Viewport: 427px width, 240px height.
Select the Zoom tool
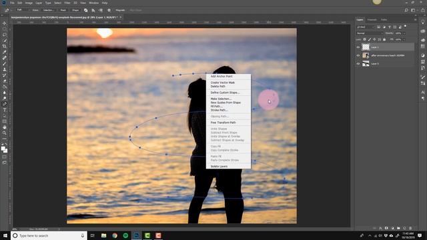click(5, 133)
